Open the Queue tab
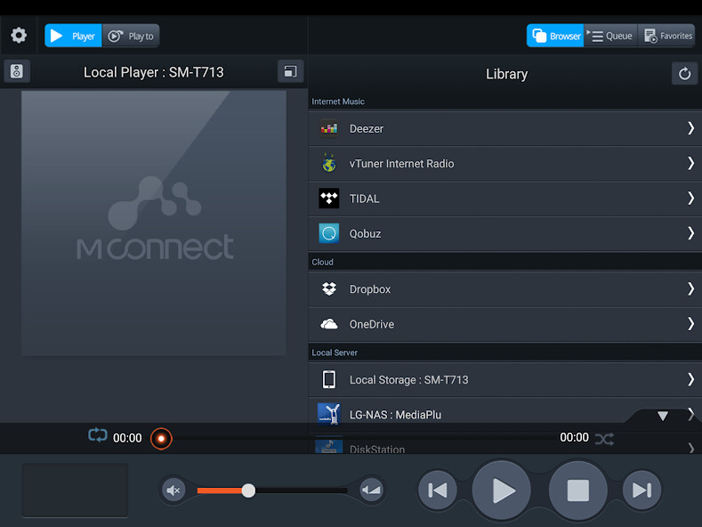 click(x=610, y=36)
